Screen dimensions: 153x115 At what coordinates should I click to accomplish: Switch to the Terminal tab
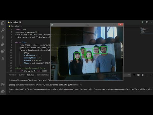(x=31, y=75)
